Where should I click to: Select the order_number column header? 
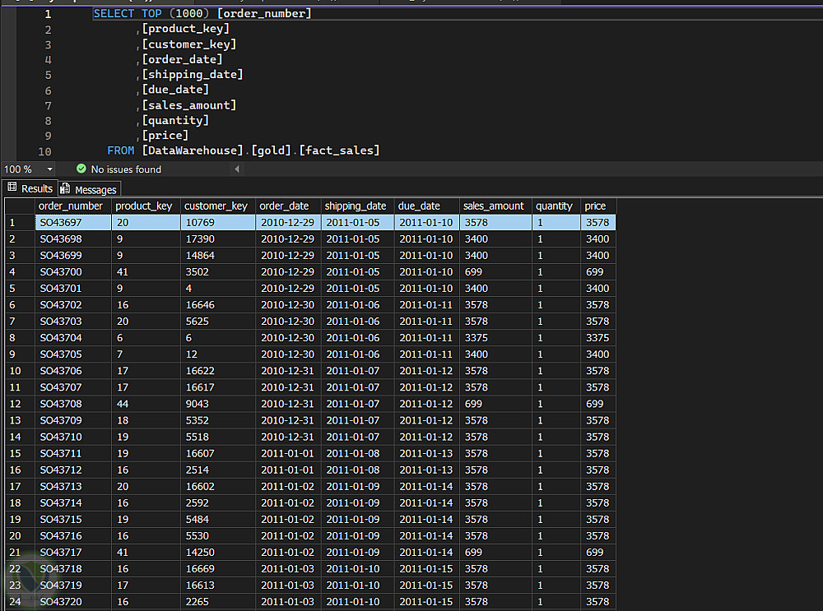(71, 206)
